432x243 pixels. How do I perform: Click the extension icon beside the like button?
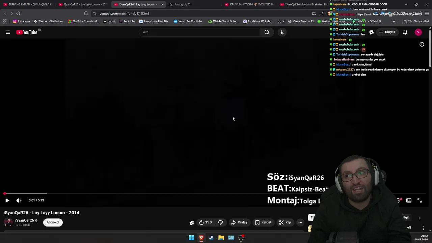(x=192, y=222)
